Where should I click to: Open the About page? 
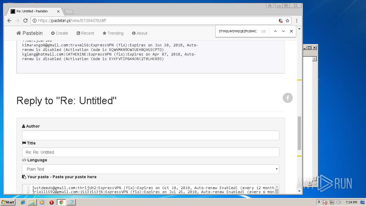click(x=140, y=33)
